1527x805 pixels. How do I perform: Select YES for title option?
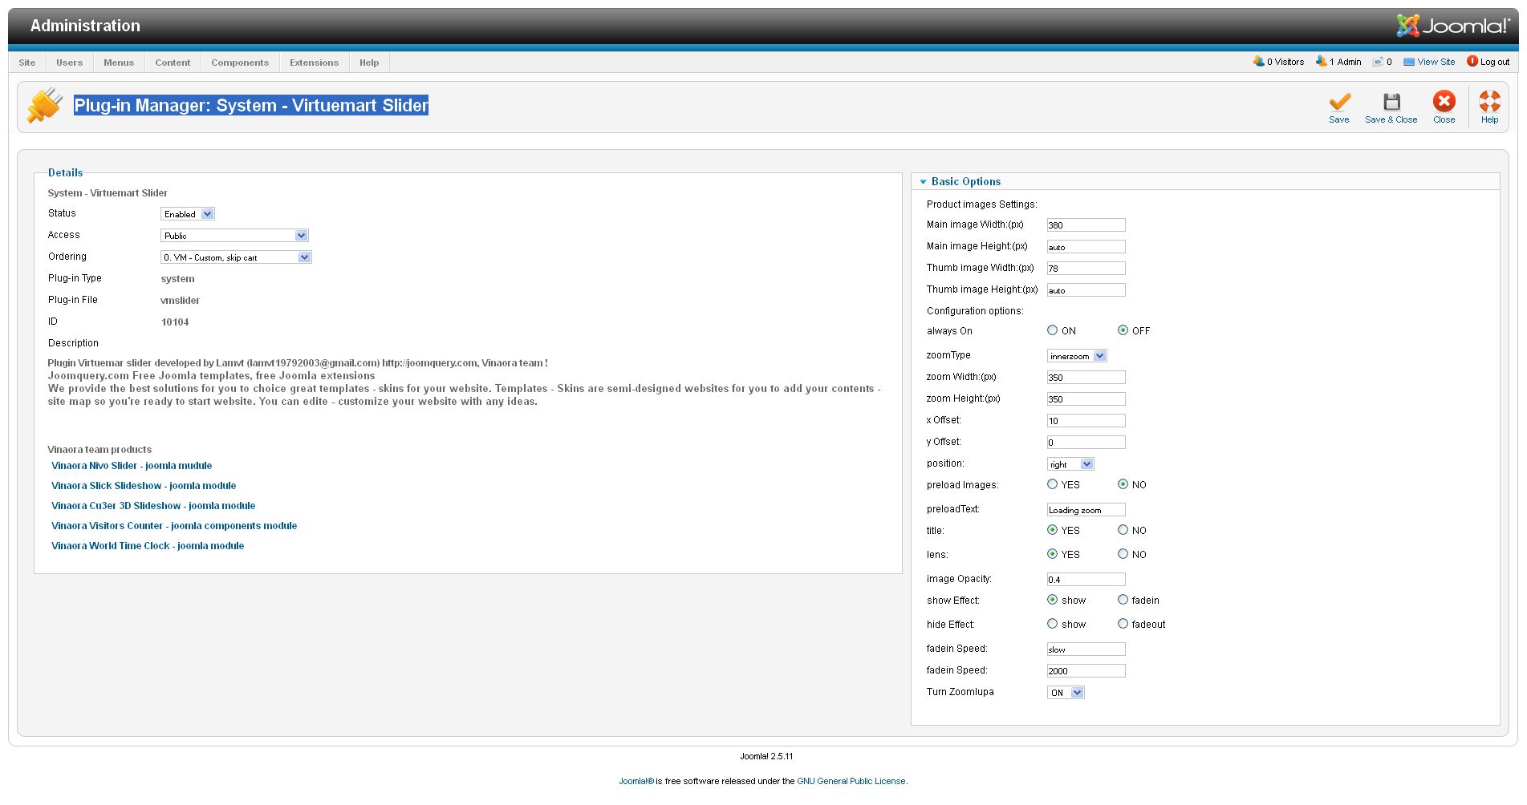tap(1052, 530)
